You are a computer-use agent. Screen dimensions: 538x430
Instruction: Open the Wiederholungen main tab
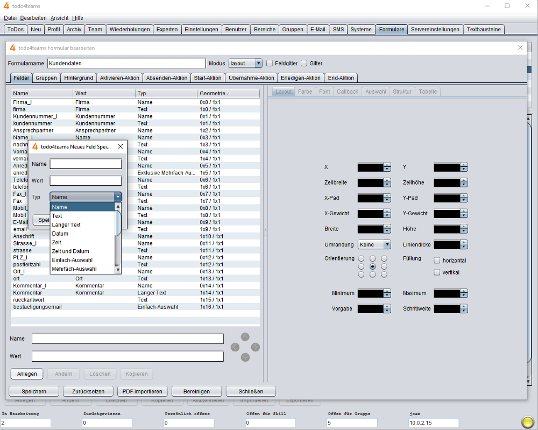(130, 30)
